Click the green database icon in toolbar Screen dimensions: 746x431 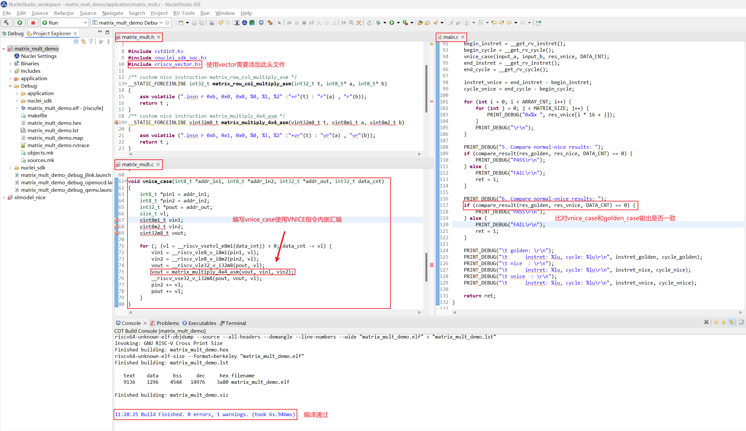click(252, 23)
